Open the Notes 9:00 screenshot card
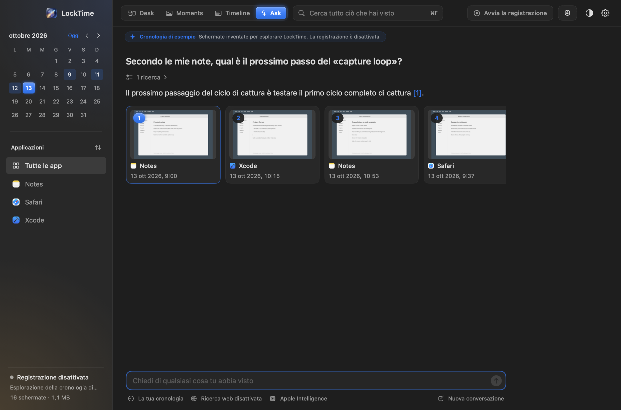The width and height of the screenshot is (621, 410). 173,145
